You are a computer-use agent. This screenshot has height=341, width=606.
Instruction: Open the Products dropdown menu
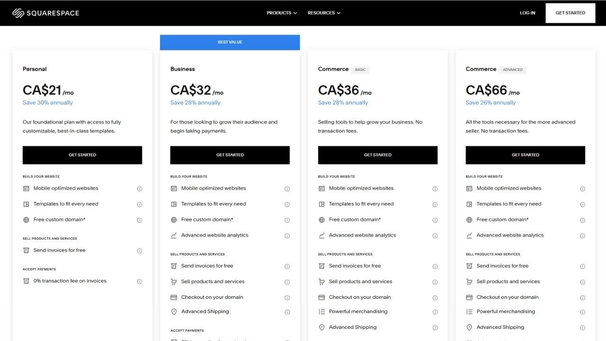tap(282, 13)
